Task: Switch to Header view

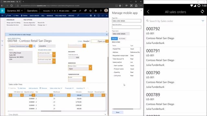Action: 86,41
